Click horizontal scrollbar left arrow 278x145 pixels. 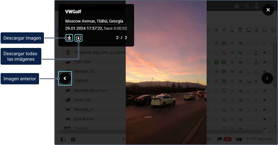(x=57, y=131)
